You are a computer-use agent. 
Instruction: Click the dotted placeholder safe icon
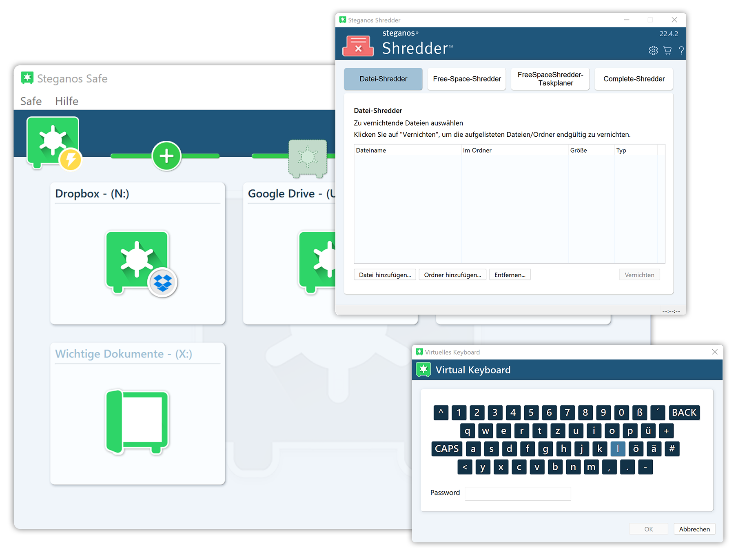pos(308,158)
